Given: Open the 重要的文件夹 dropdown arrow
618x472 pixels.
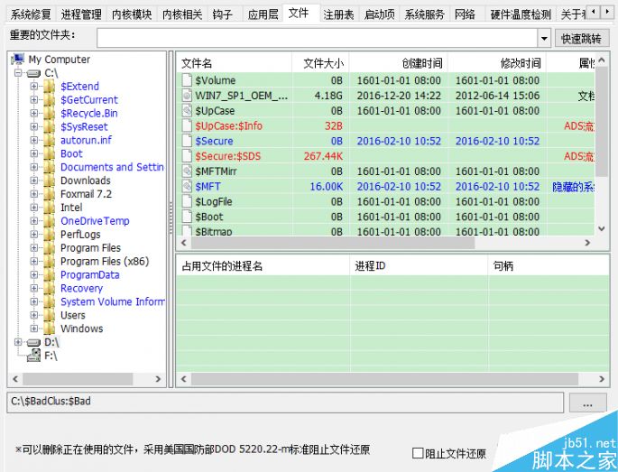Looking at the screenshot, I should [544, 39].
